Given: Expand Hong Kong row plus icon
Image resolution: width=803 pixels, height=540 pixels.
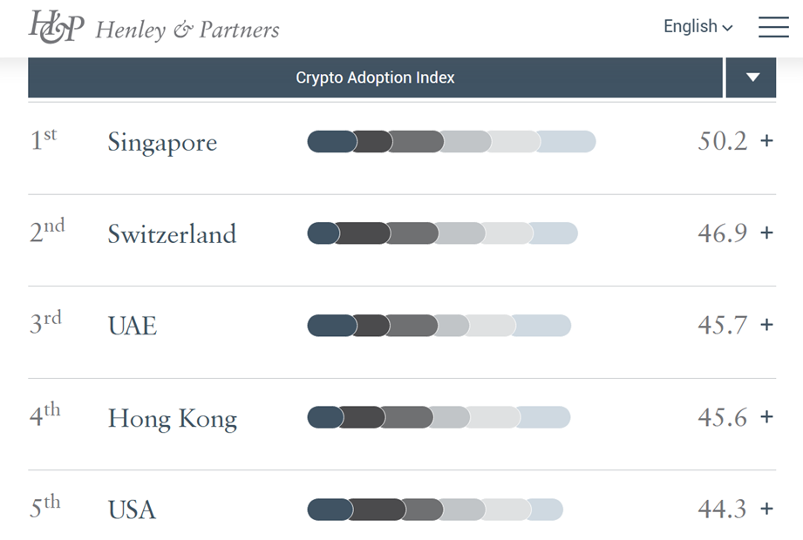Looking at the screenshot, I should [766, 417].
